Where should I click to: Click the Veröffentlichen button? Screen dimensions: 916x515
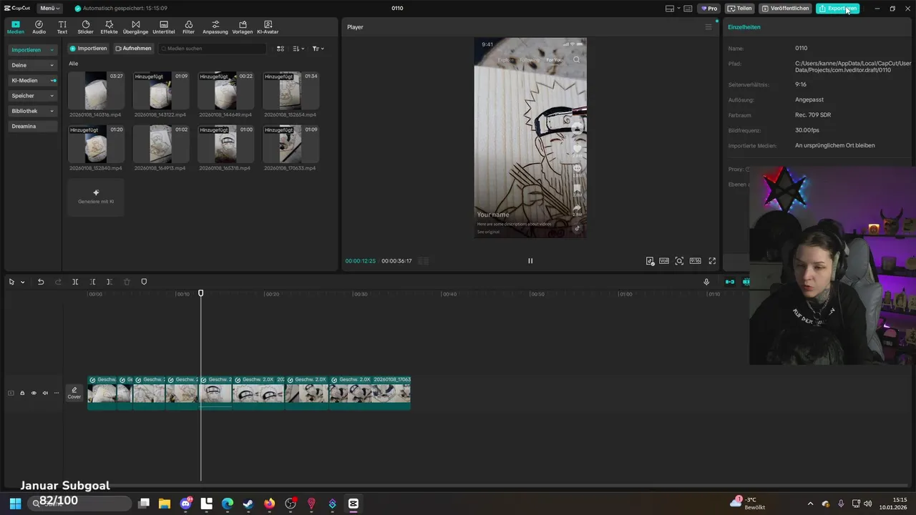click(786, 9)
